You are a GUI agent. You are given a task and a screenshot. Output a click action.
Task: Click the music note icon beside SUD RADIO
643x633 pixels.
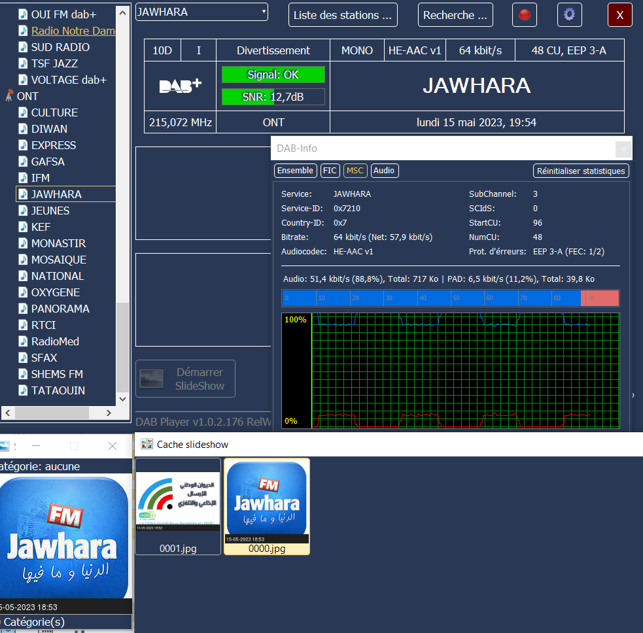point(23,47)
